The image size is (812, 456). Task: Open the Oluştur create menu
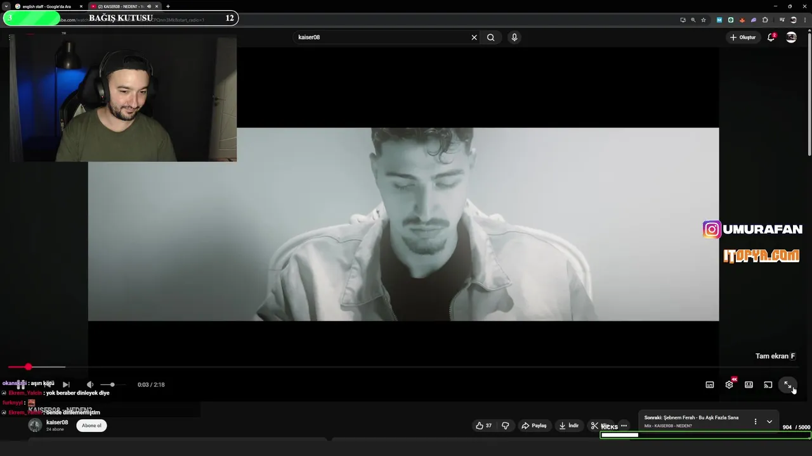click(x=743, y=37)
